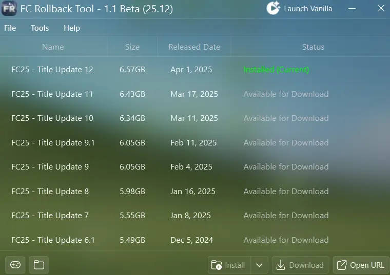Viewport: 390px width, 275px height.
Task: Sort by the Status column header
Action: tap(313, 47)
